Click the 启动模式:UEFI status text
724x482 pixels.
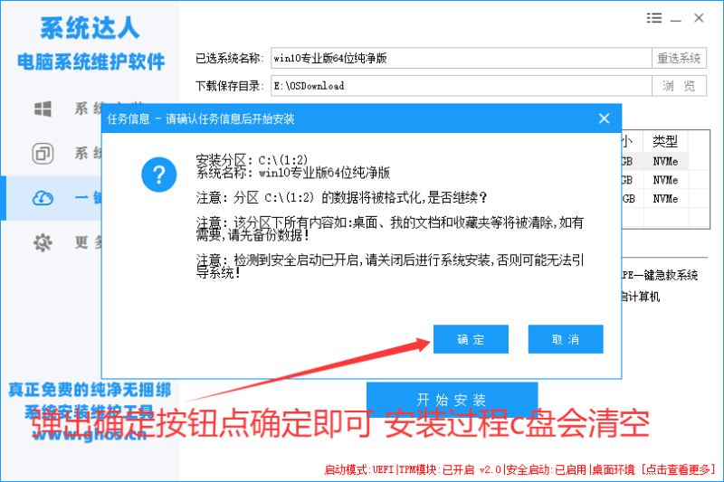pos(358,469)
